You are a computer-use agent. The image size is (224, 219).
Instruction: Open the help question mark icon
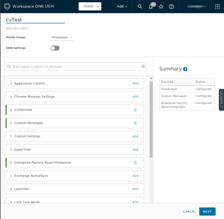(171, 6)
